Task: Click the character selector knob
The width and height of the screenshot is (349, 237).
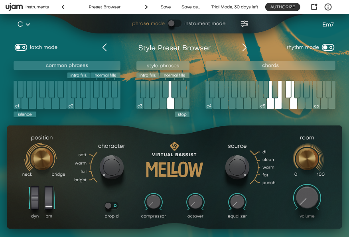Action: pos(112,167)
